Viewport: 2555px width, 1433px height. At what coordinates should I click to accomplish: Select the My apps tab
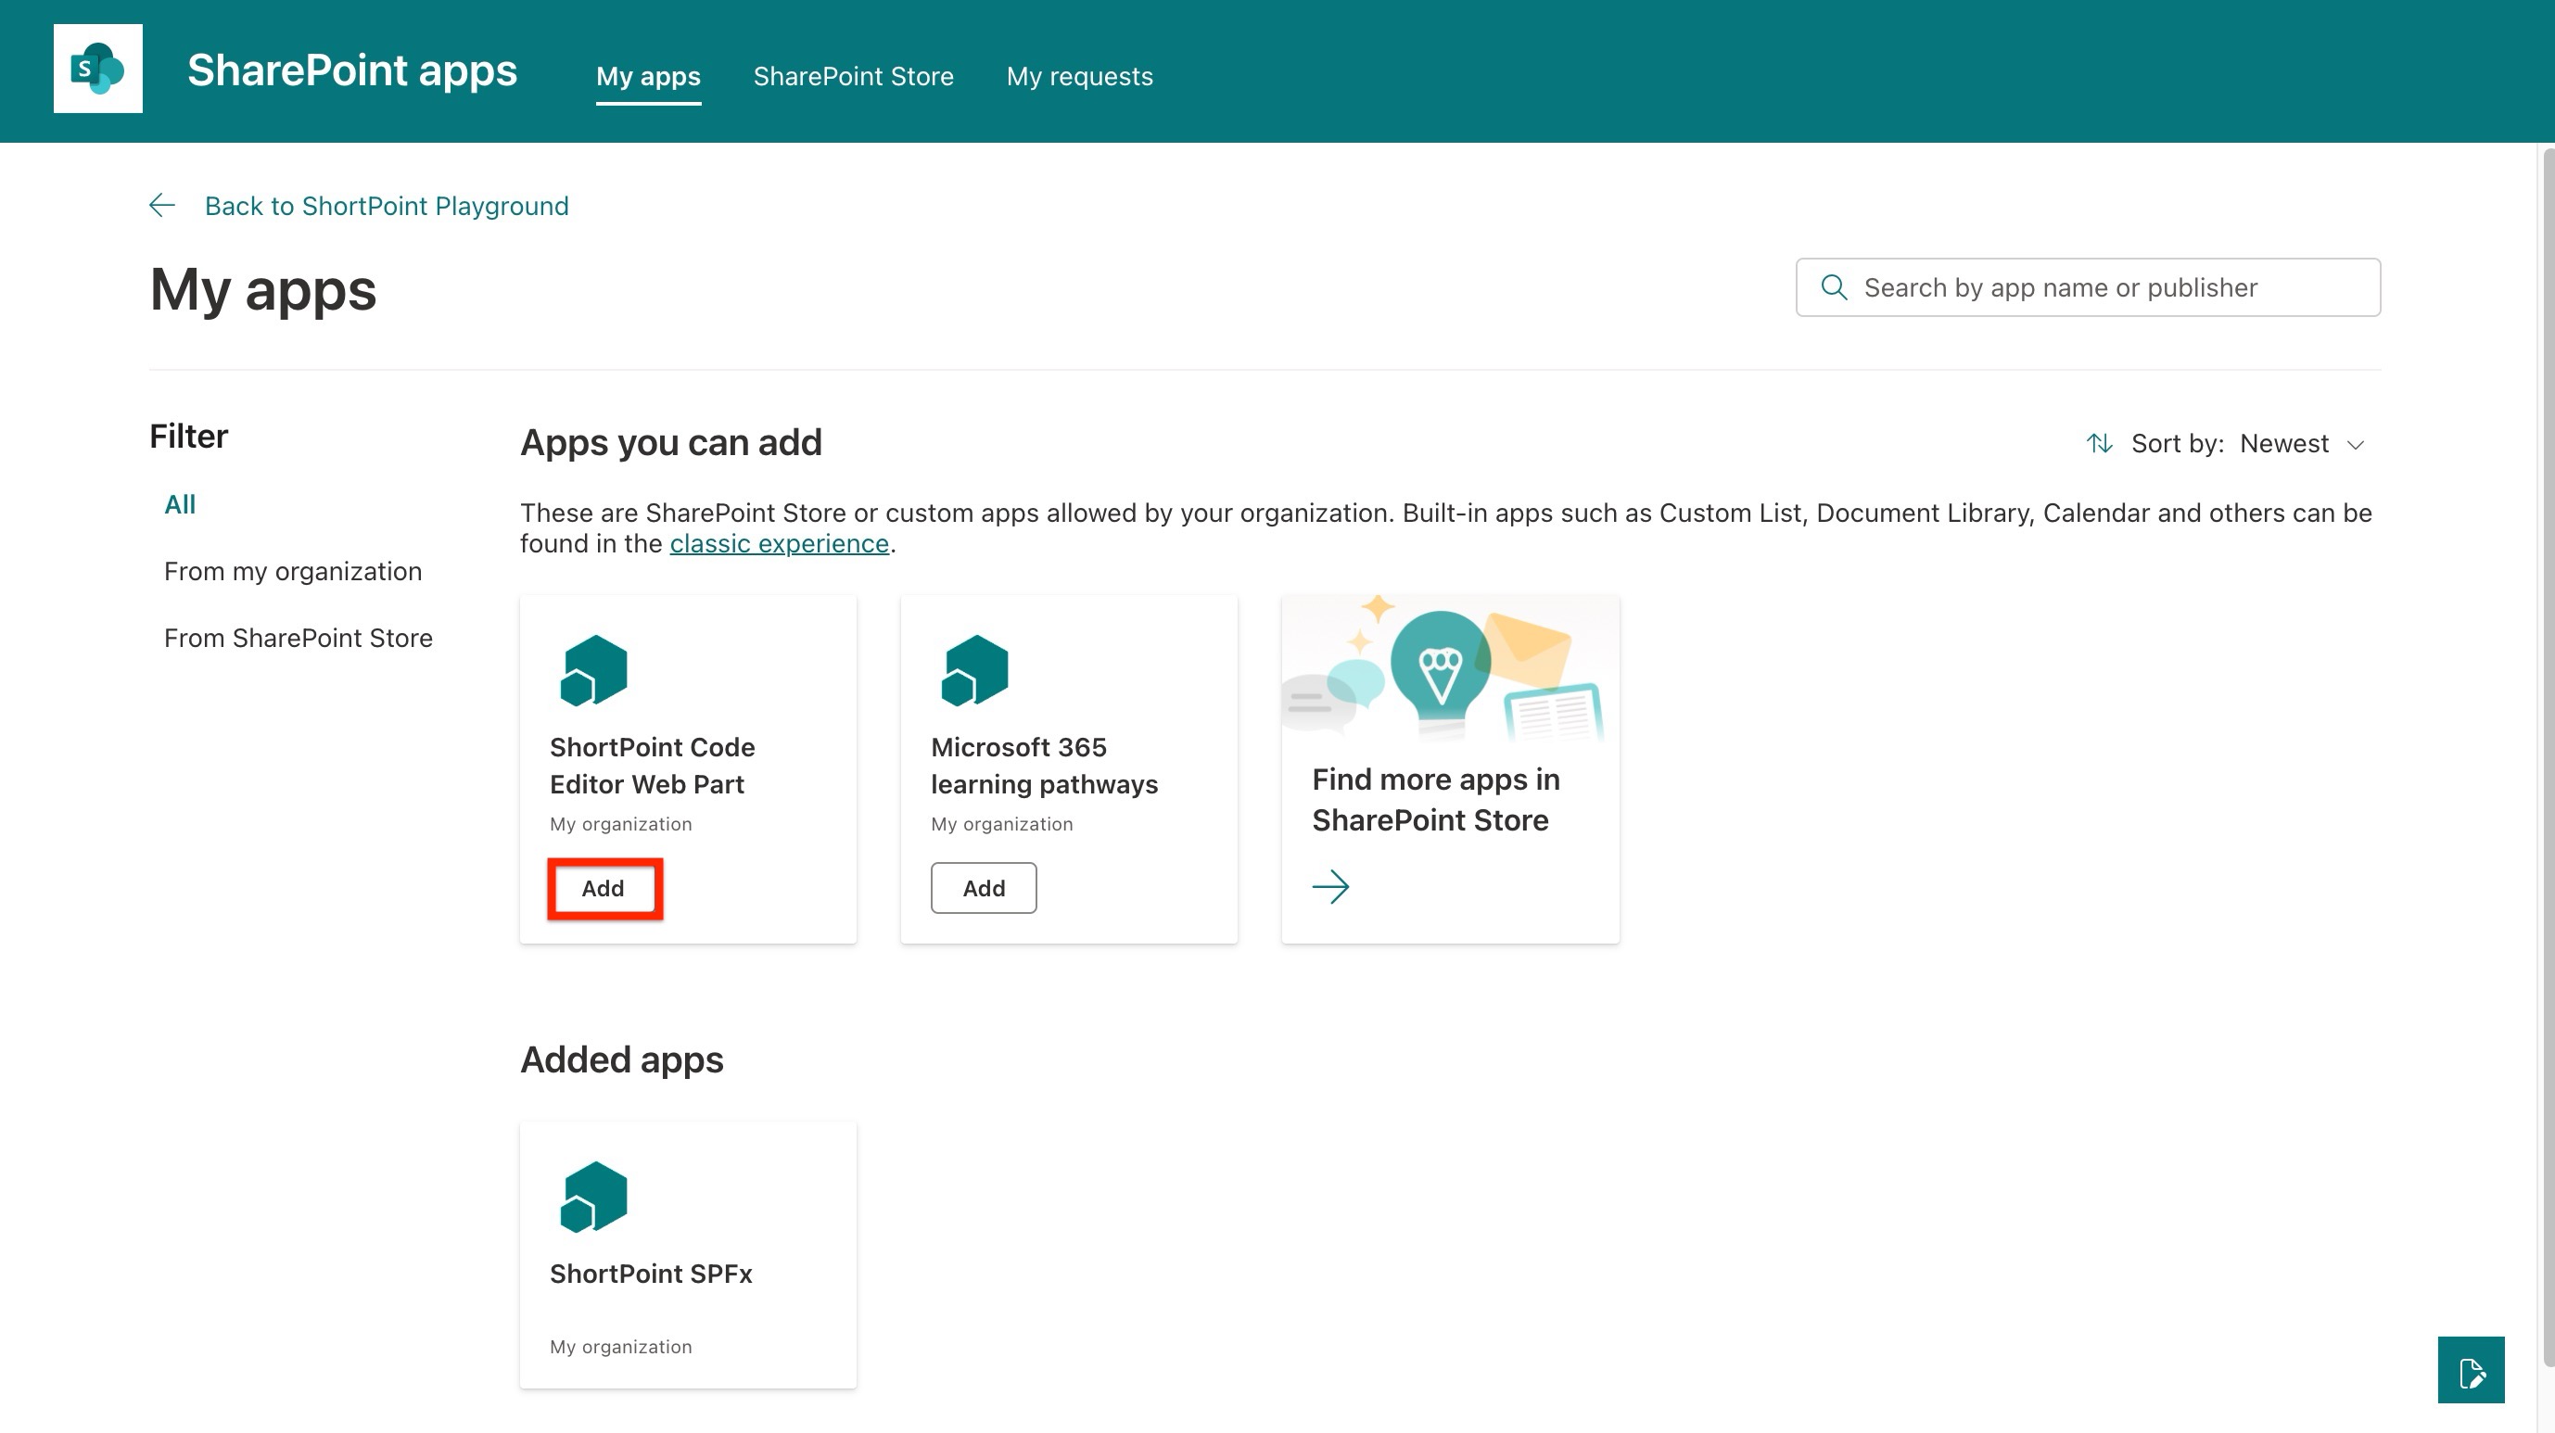tap(648, 76)
